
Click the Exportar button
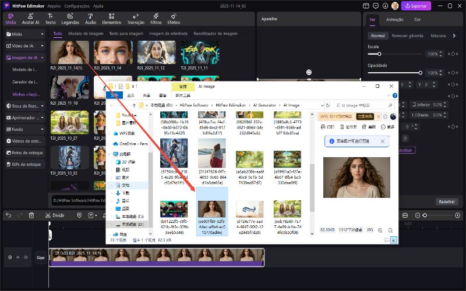pos(416,6)
